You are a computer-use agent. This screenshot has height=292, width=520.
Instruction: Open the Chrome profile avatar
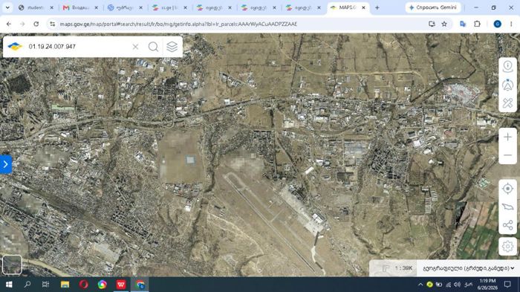[x=497, y=24]
